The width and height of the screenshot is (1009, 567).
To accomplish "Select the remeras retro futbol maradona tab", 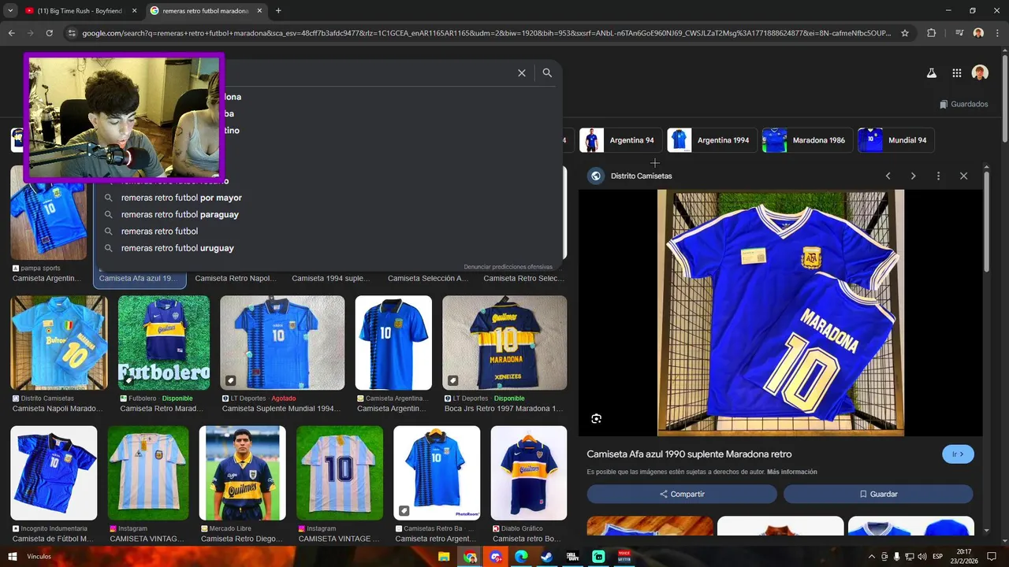I will [x=205, y=11].
